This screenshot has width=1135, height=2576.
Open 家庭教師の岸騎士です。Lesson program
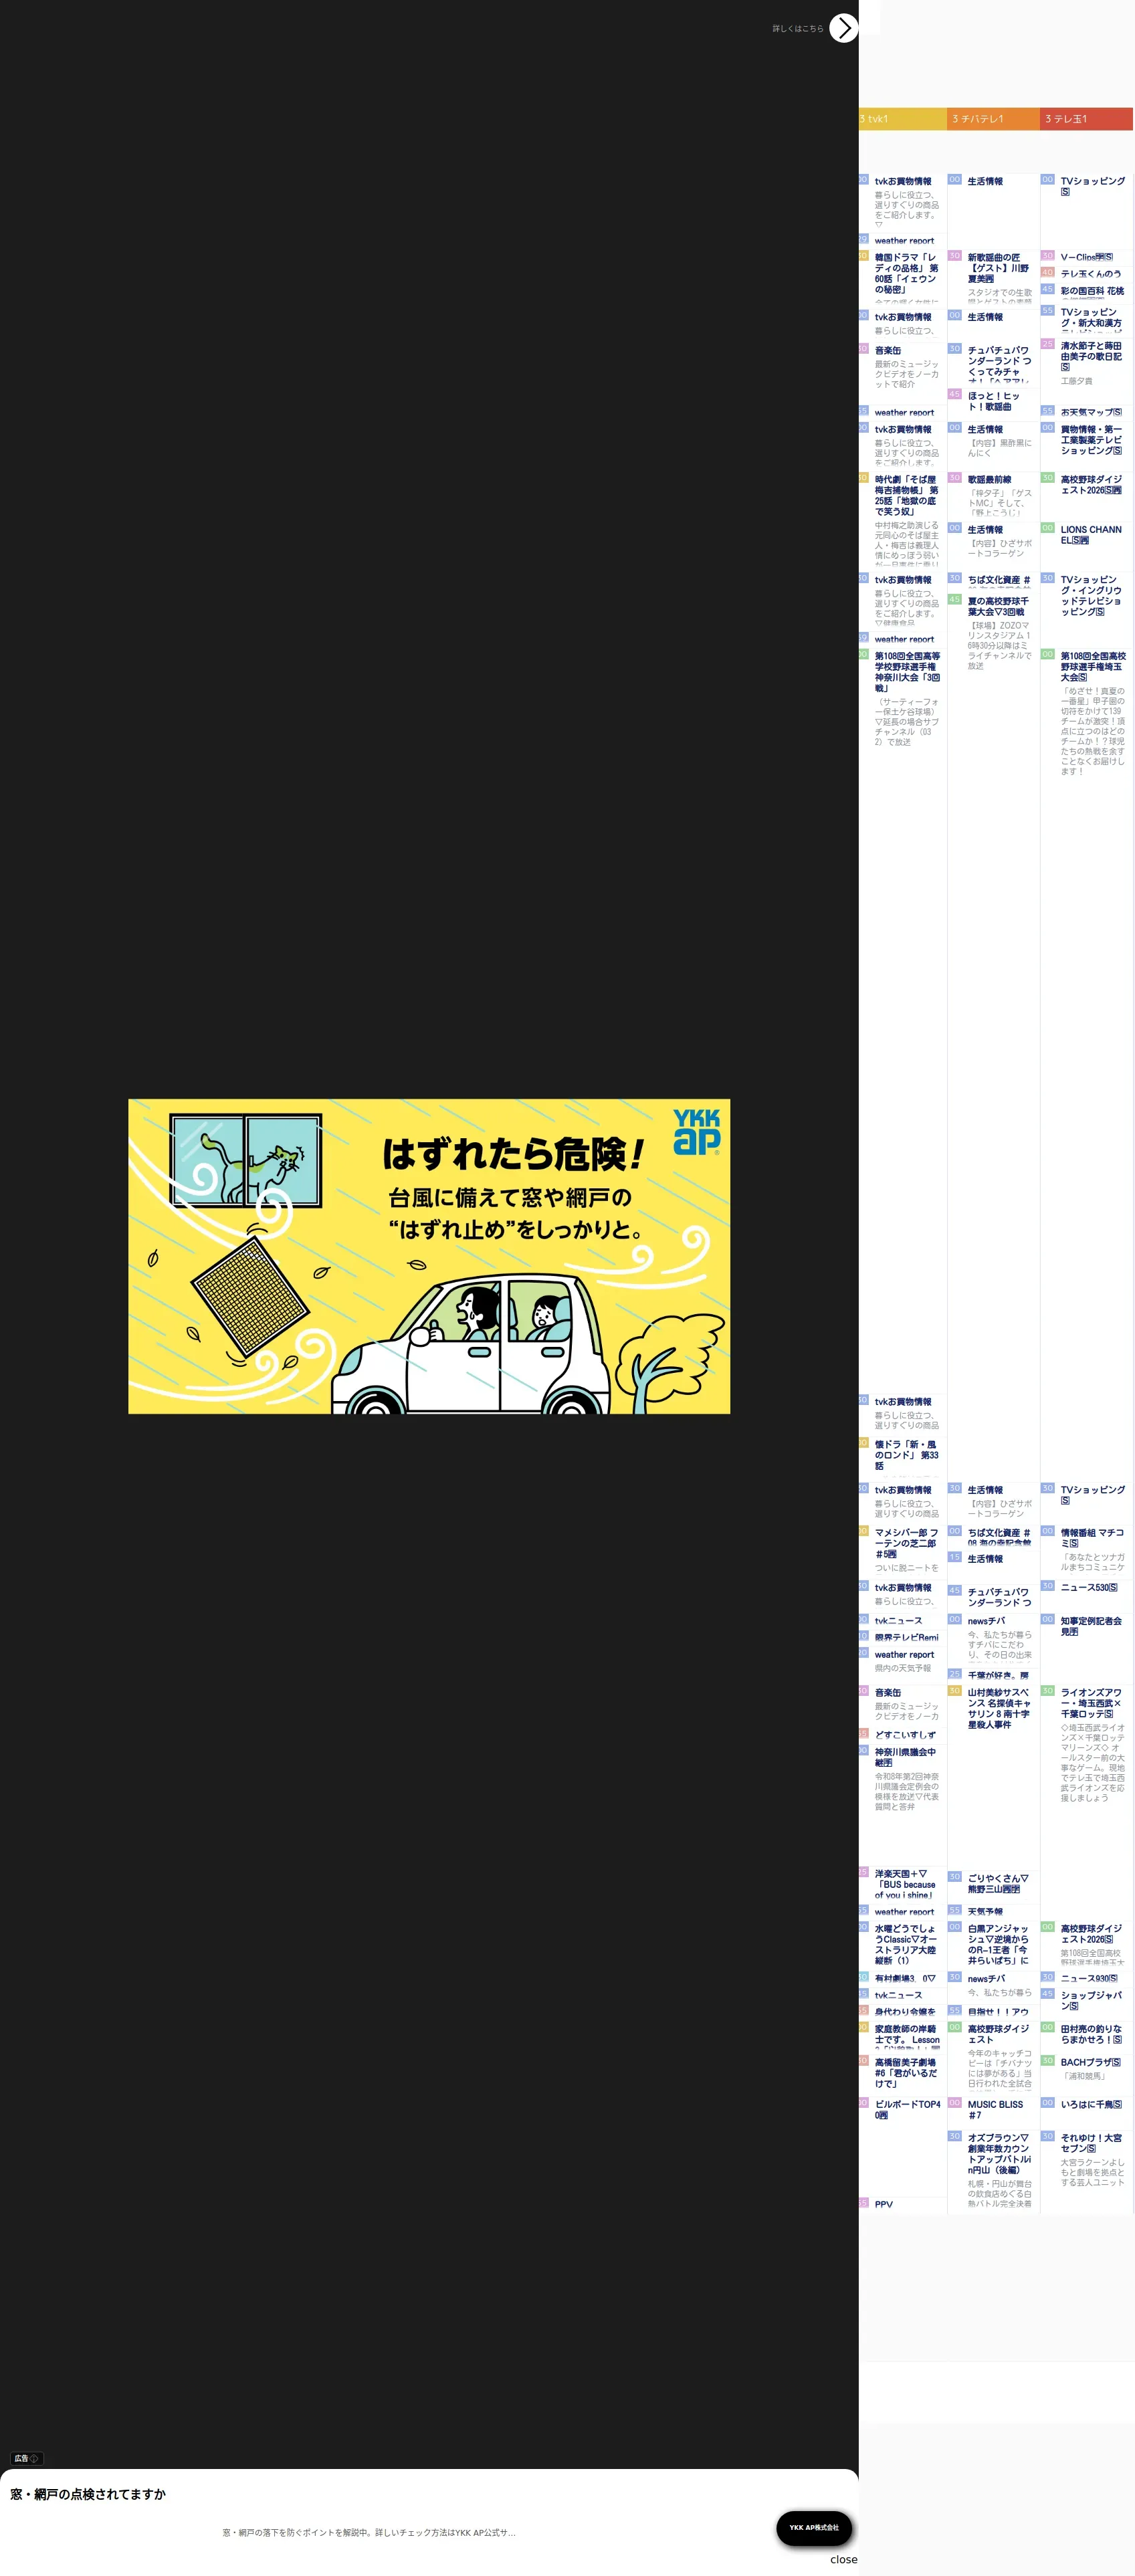point(907,2034)
